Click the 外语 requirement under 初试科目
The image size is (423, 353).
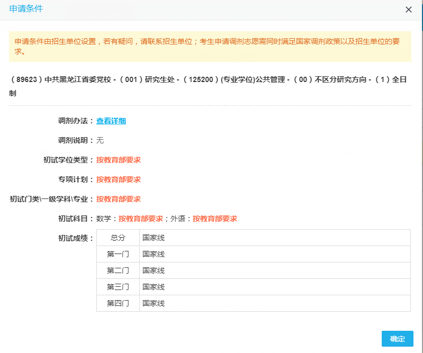(214, 219)
